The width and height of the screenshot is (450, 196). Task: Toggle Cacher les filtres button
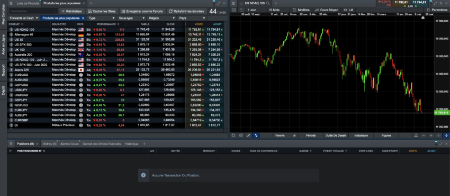pos(102,11)
